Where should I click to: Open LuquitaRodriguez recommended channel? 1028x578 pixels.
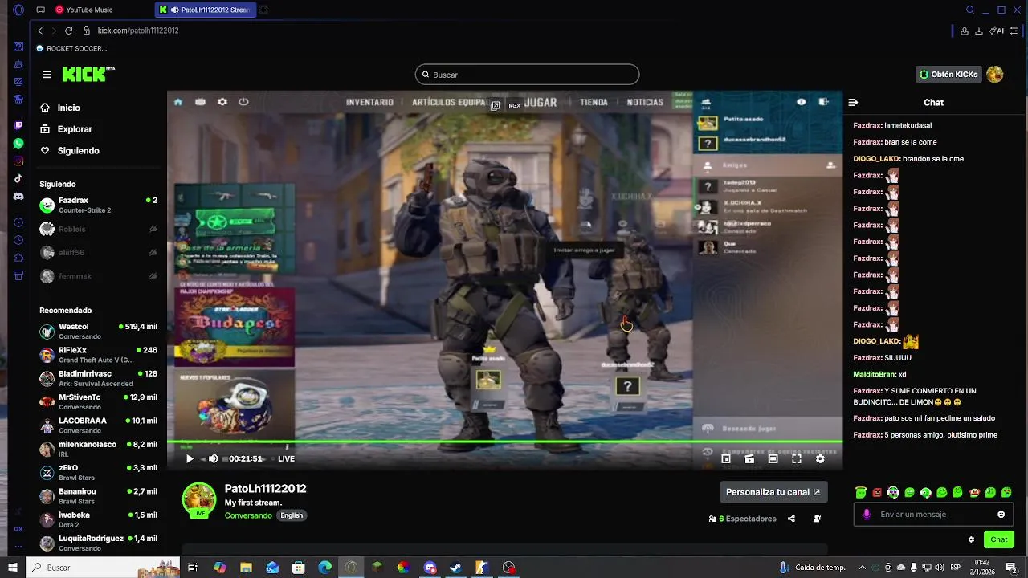pyautogui.click(x=98, y=543)
